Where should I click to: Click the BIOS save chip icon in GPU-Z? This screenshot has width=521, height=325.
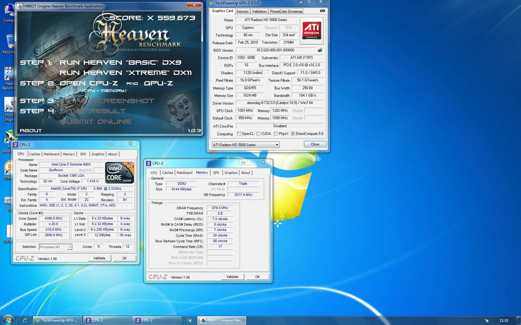coord(320,50)
